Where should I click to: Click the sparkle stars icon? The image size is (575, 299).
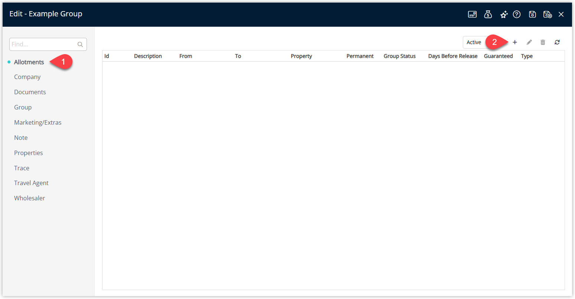[x=504, y=14]
